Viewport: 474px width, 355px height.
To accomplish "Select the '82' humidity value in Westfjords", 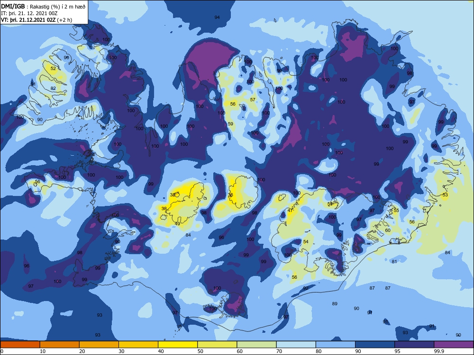I will tap(53, 89).
